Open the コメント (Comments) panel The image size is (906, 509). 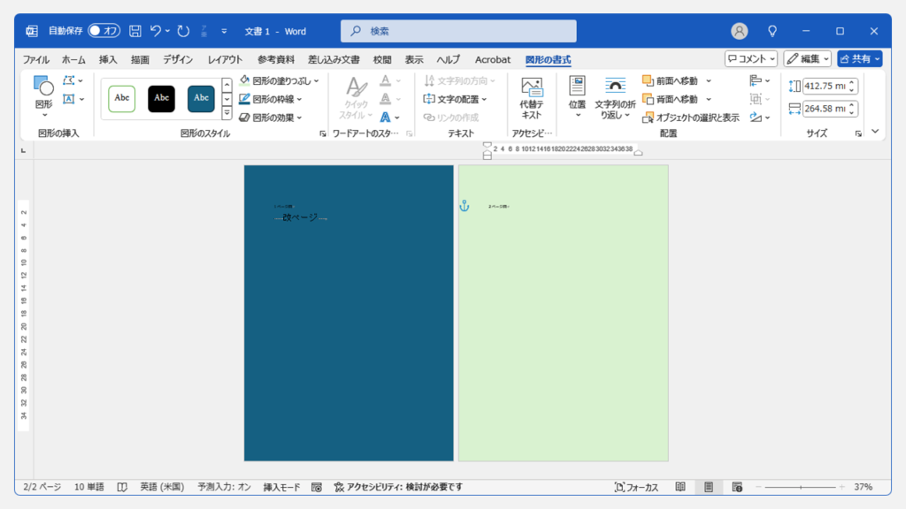(751, 58)
